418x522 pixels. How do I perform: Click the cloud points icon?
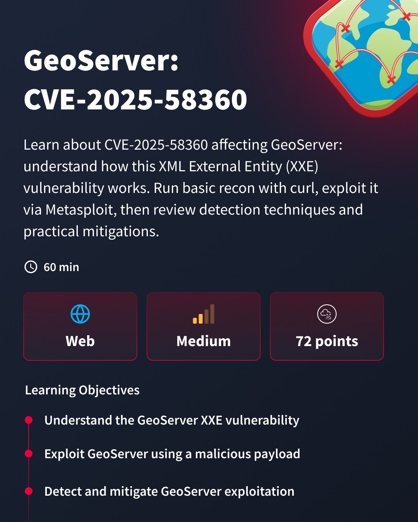[x=327, y=314]
